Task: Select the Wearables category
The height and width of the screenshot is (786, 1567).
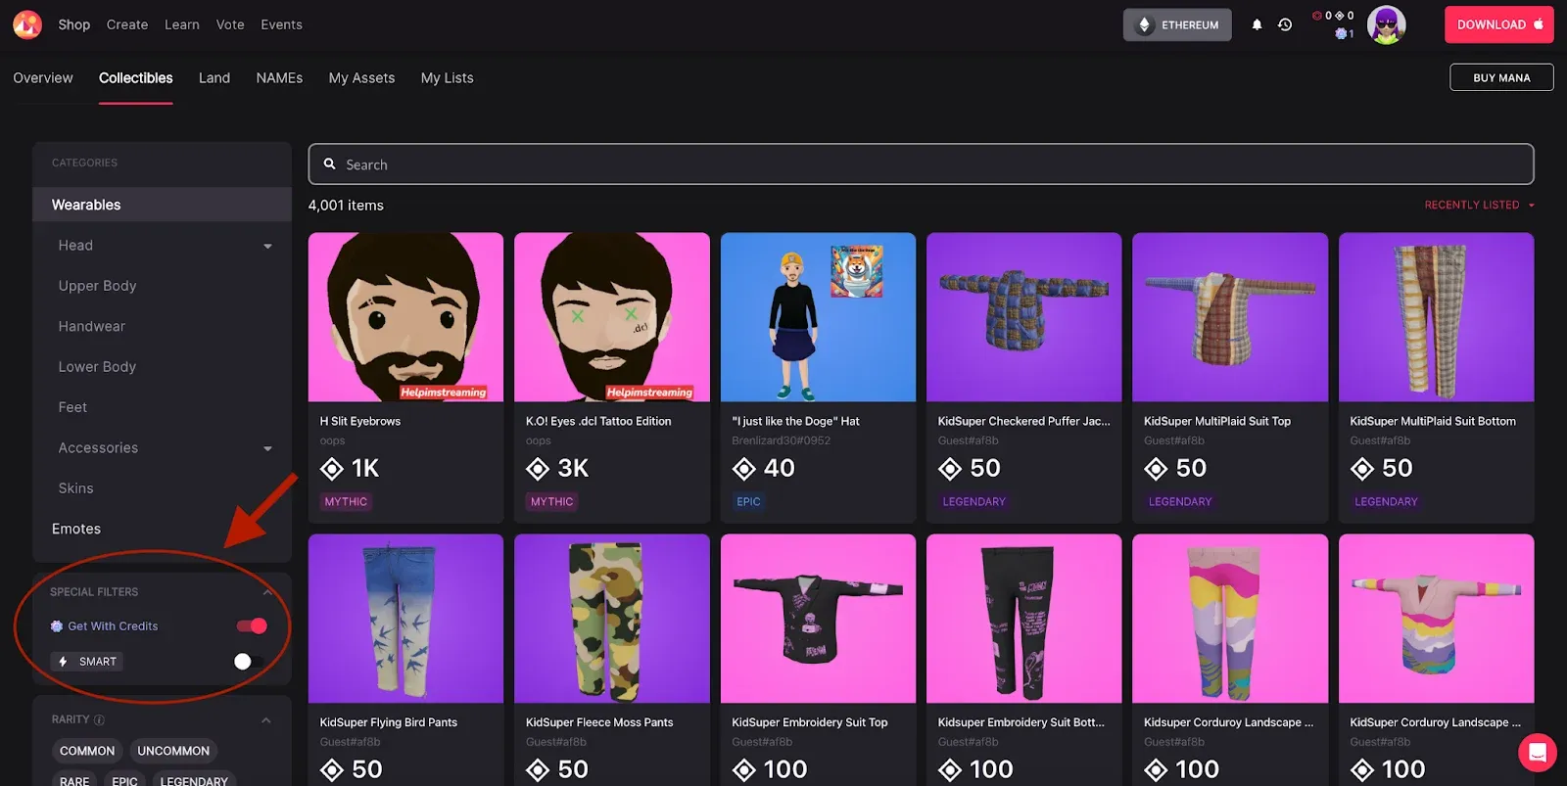Action: (162, 205)
